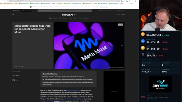Expand the image gallery counter button
Screen dimensions: 182x102
120,25
